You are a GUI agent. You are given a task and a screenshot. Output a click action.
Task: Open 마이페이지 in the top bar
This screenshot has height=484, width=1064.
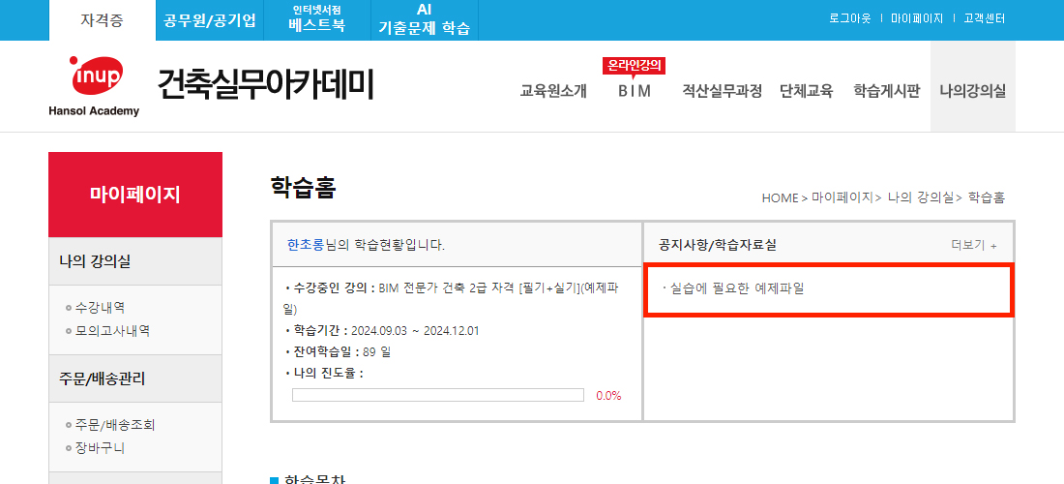(916, 18)
